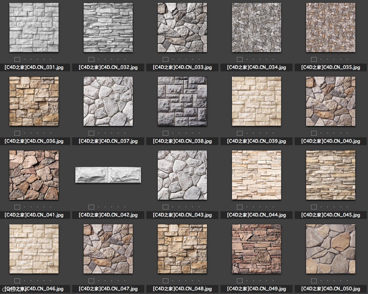Click the [C4D之家]C4D.CN_039.jpg filename label
This screenshot has height=294, width=368.
click(x=257, y=141)
